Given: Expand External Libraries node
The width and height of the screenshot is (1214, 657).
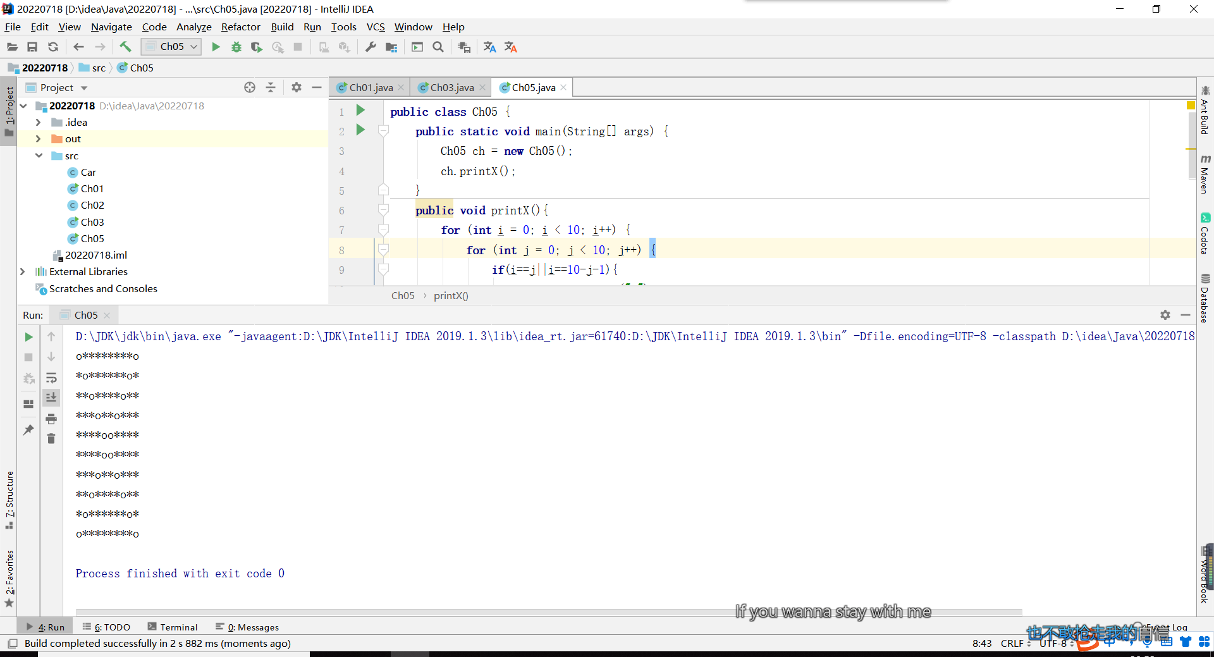Looking at the screenshot, I should (x=23, y=271).
